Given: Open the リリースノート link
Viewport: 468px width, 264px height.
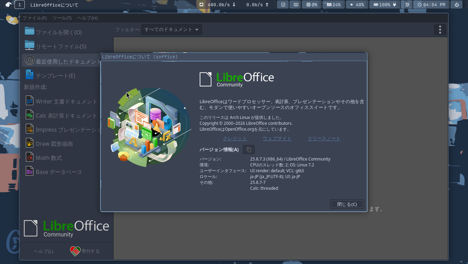Looking at the screenshot, I should click(324, 138).
